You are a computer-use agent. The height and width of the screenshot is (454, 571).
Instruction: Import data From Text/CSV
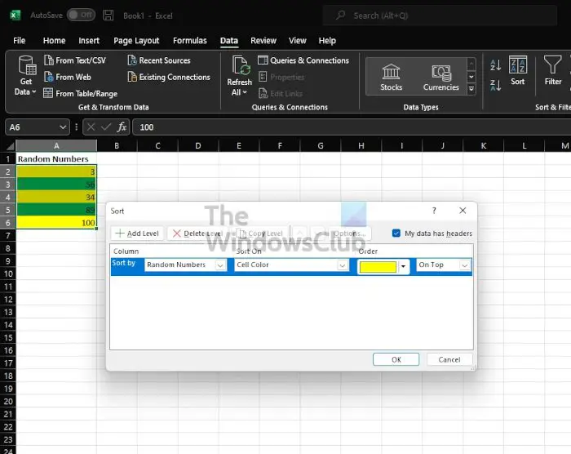(75, 60)
